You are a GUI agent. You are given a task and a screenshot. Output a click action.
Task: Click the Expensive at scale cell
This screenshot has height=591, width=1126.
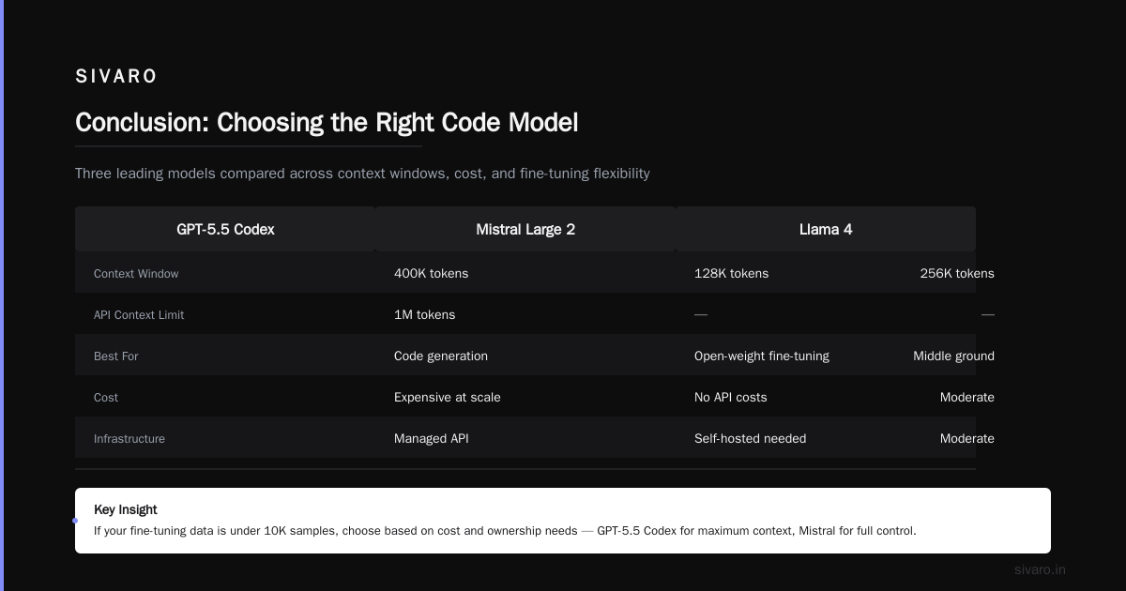point(448,398)
